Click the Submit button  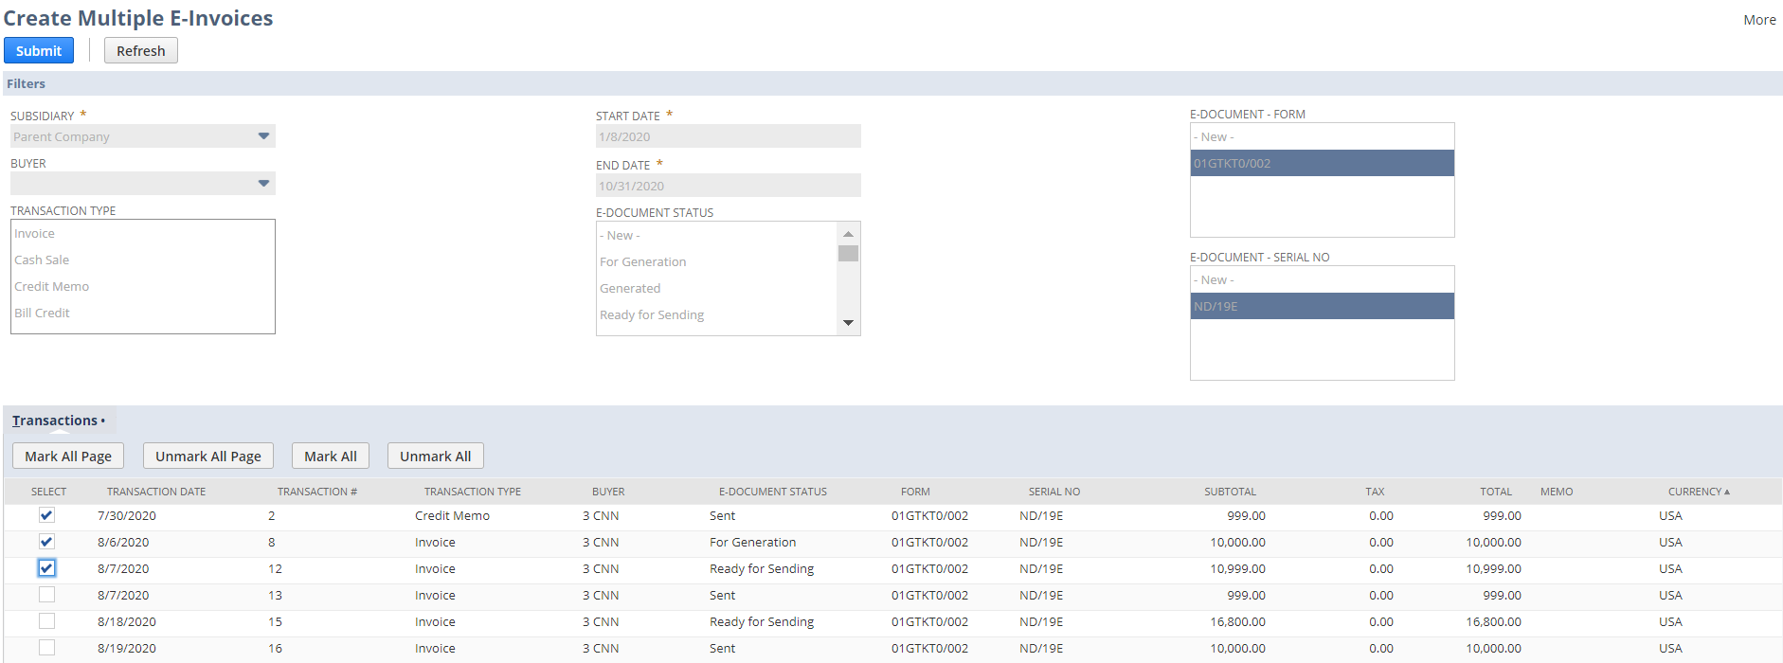pos(39,51)
